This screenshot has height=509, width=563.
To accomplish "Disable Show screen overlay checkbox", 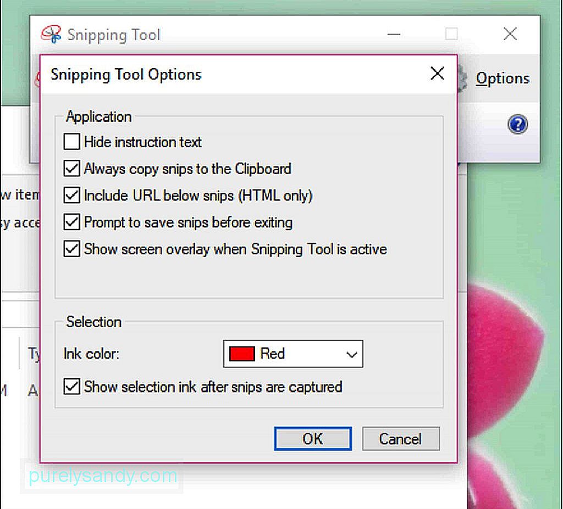I will pyautogui.click(x=71, y=249).
